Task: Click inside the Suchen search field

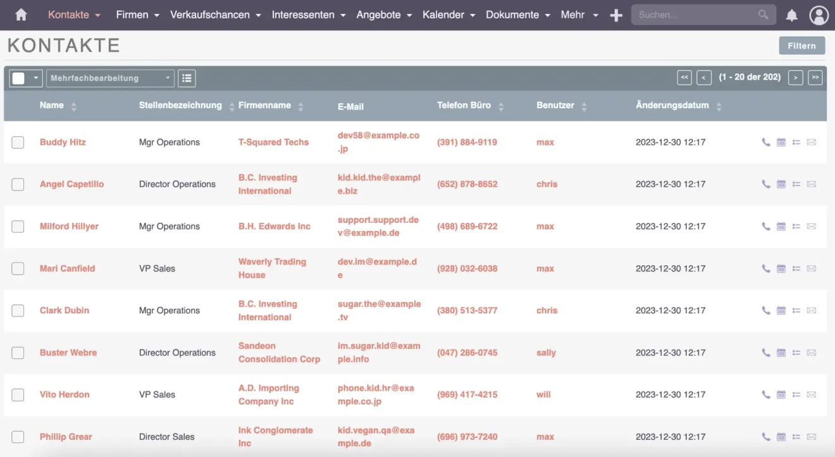Action: [x=696, y=15]
